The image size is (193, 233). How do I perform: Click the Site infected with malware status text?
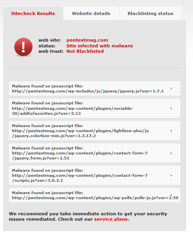100,46
